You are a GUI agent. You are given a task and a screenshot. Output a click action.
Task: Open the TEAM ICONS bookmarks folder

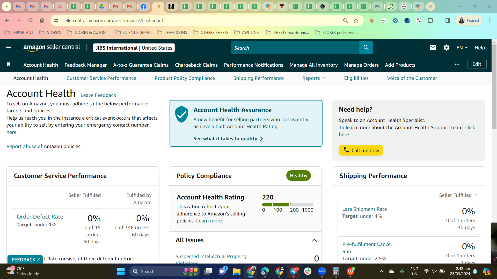pyautogui.click(x=172, y=32)
